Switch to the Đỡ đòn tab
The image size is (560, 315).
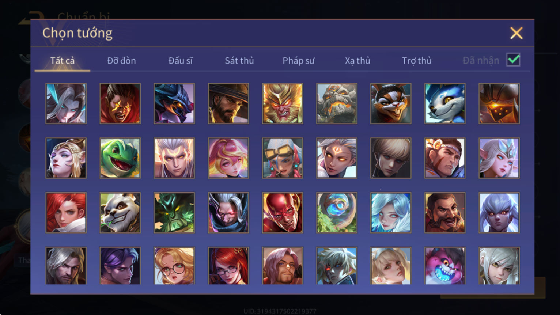click(x=122, y=61)
